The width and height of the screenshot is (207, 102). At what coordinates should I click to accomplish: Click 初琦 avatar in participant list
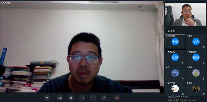(x=175, y=57)
